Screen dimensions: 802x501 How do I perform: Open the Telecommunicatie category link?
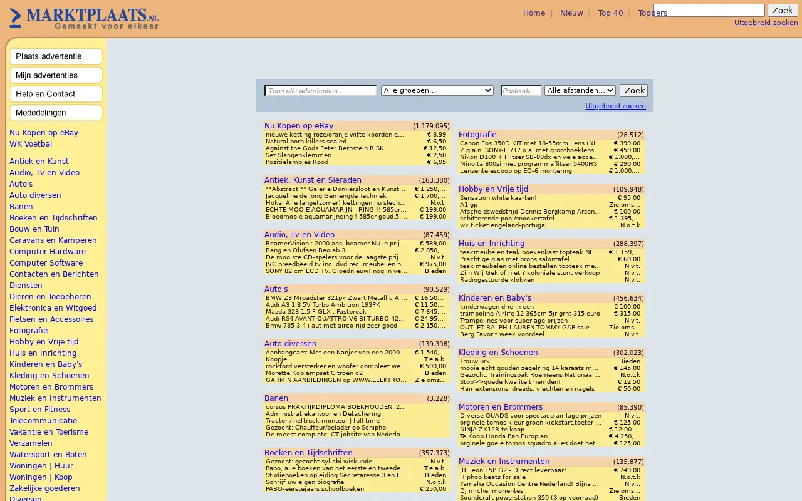(43, 421)
